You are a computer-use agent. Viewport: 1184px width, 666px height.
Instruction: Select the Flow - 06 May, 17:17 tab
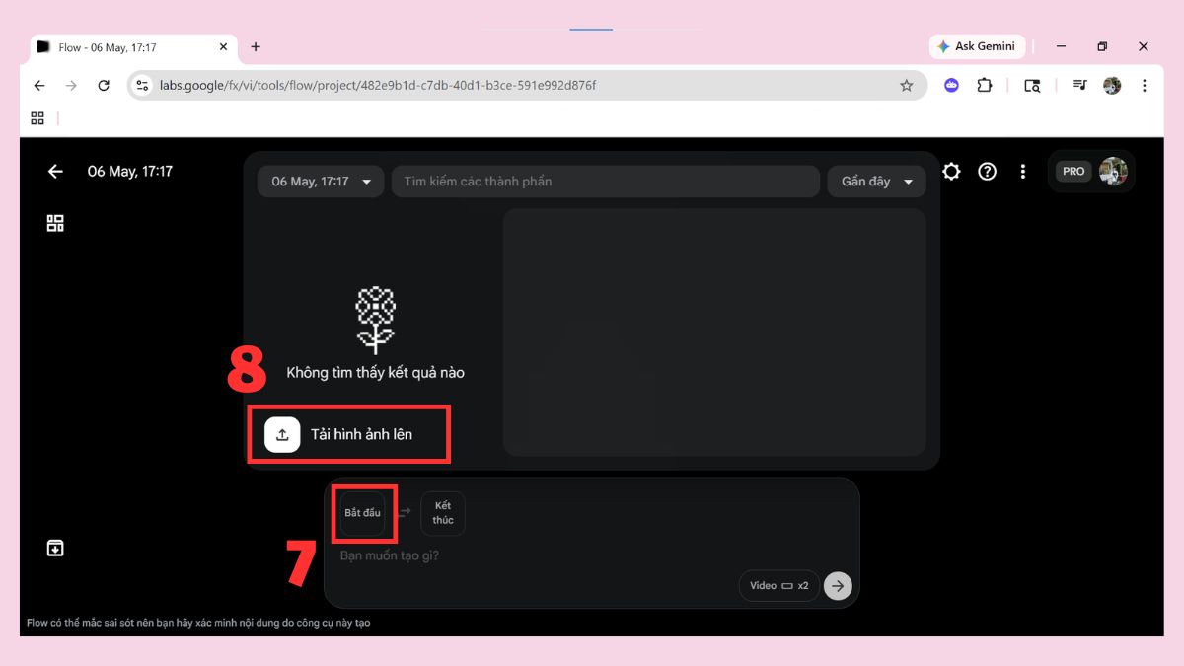pyautogui.click(x=132, y=46)
